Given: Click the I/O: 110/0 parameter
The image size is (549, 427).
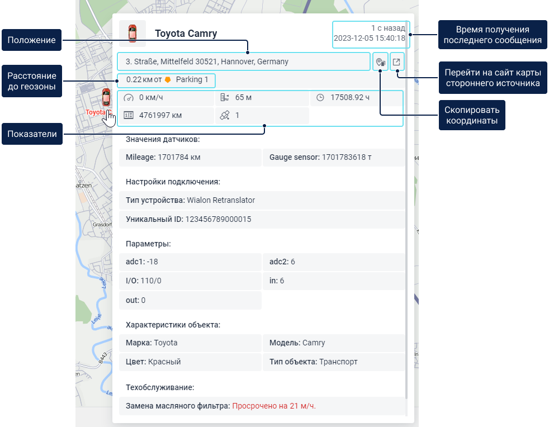Looking at the screenshot, I should coord(190,281).
